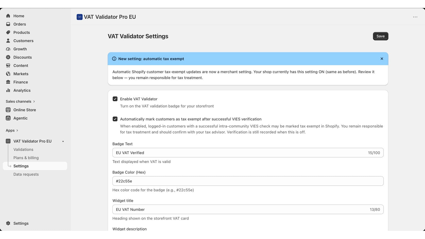Click the Save button
Image resolution: width=425 pixels, height=239 pixels.
click(x=380, y=36)
